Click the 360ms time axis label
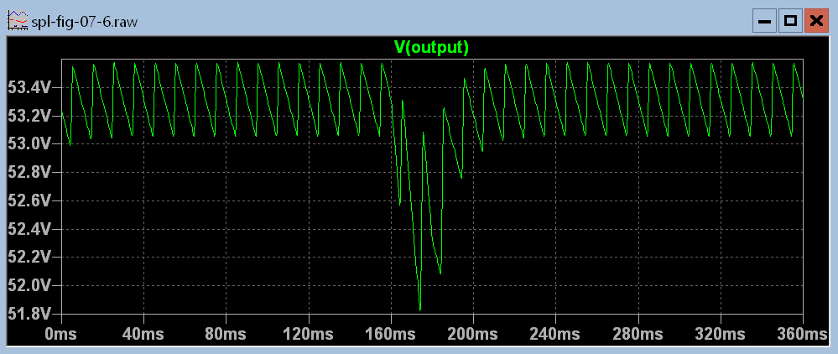Image resolution: width=838 pixels, height=354 pixels. coord(803,334)
